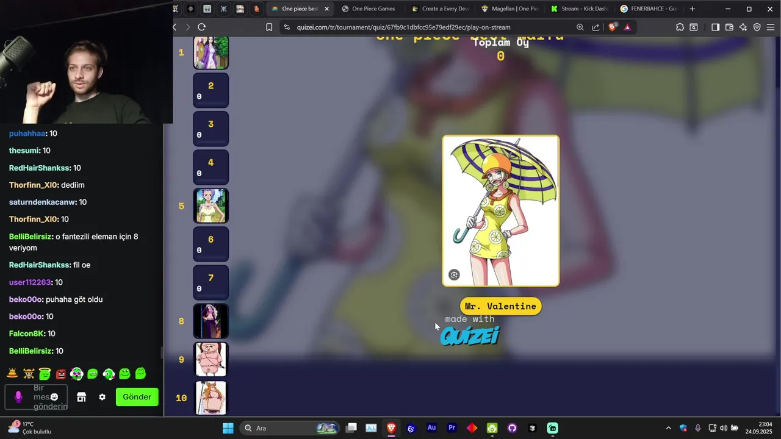Open volume control in system tray

pyautogui.click(x=723, y=428)
